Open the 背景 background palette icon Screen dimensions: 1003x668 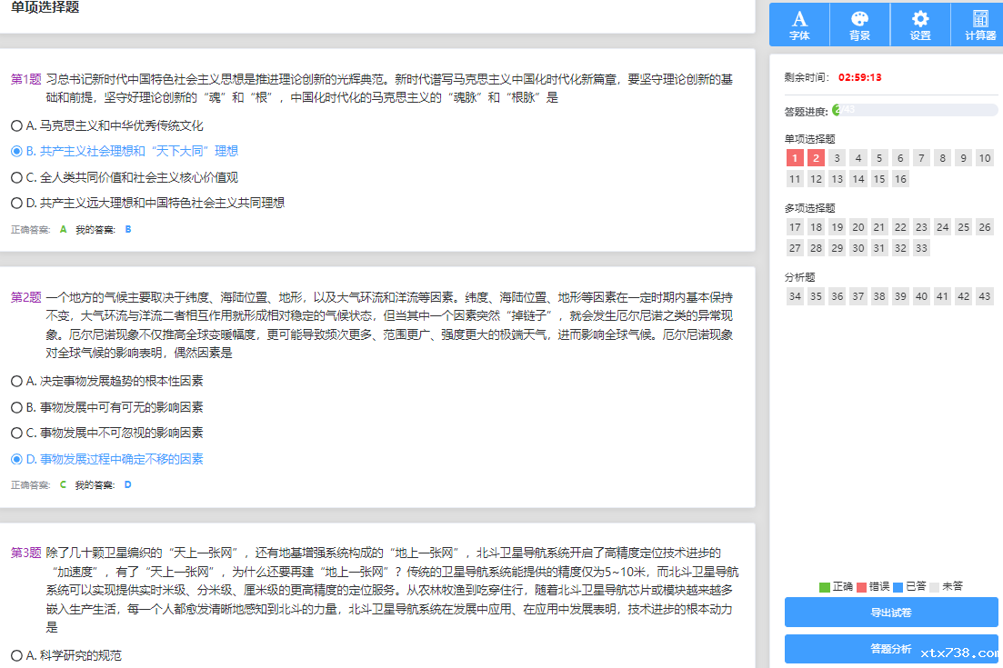click(859, 25)
